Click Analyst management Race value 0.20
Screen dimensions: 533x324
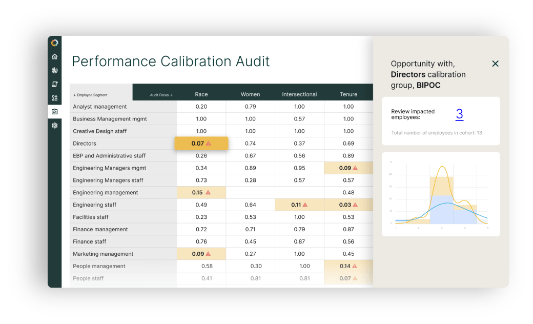click(201, 107)
